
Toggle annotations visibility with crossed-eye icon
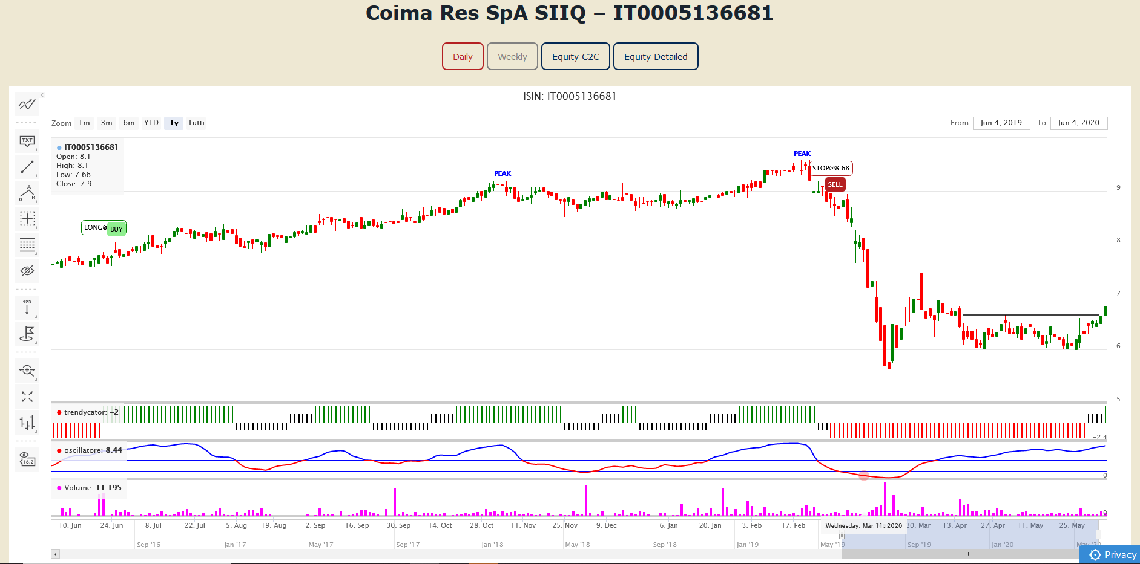coord(27,271)
